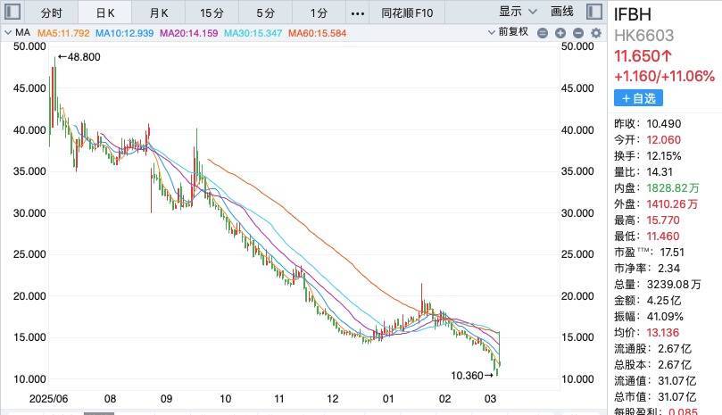Switch to 5分 timeframe
This screenshot has width=722, height=415.
266,13
